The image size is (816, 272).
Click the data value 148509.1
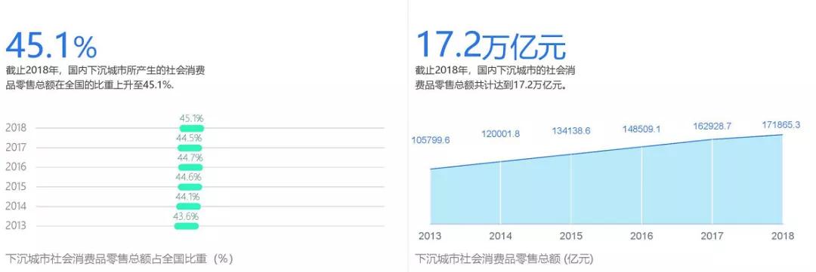click(641, 130)
